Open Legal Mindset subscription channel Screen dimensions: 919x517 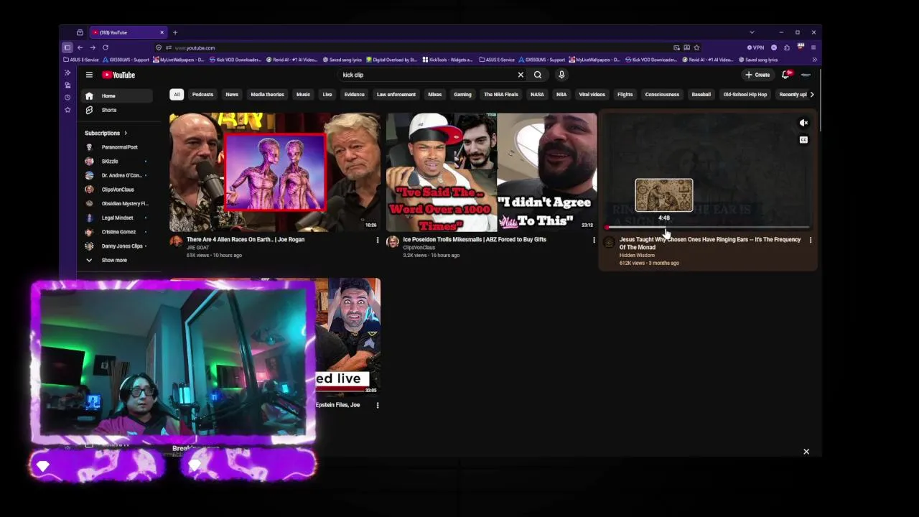116,218
